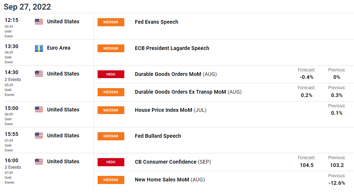Open the Fed Evans Speech event
The width and height of the screenshot is (354, 194).
[157, 22]
